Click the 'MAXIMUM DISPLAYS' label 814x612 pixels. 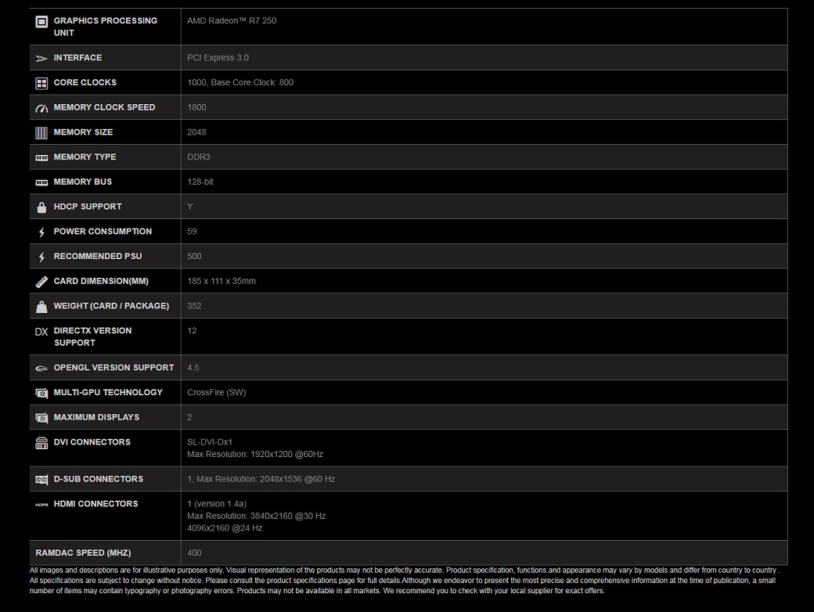tap(96, 417)
